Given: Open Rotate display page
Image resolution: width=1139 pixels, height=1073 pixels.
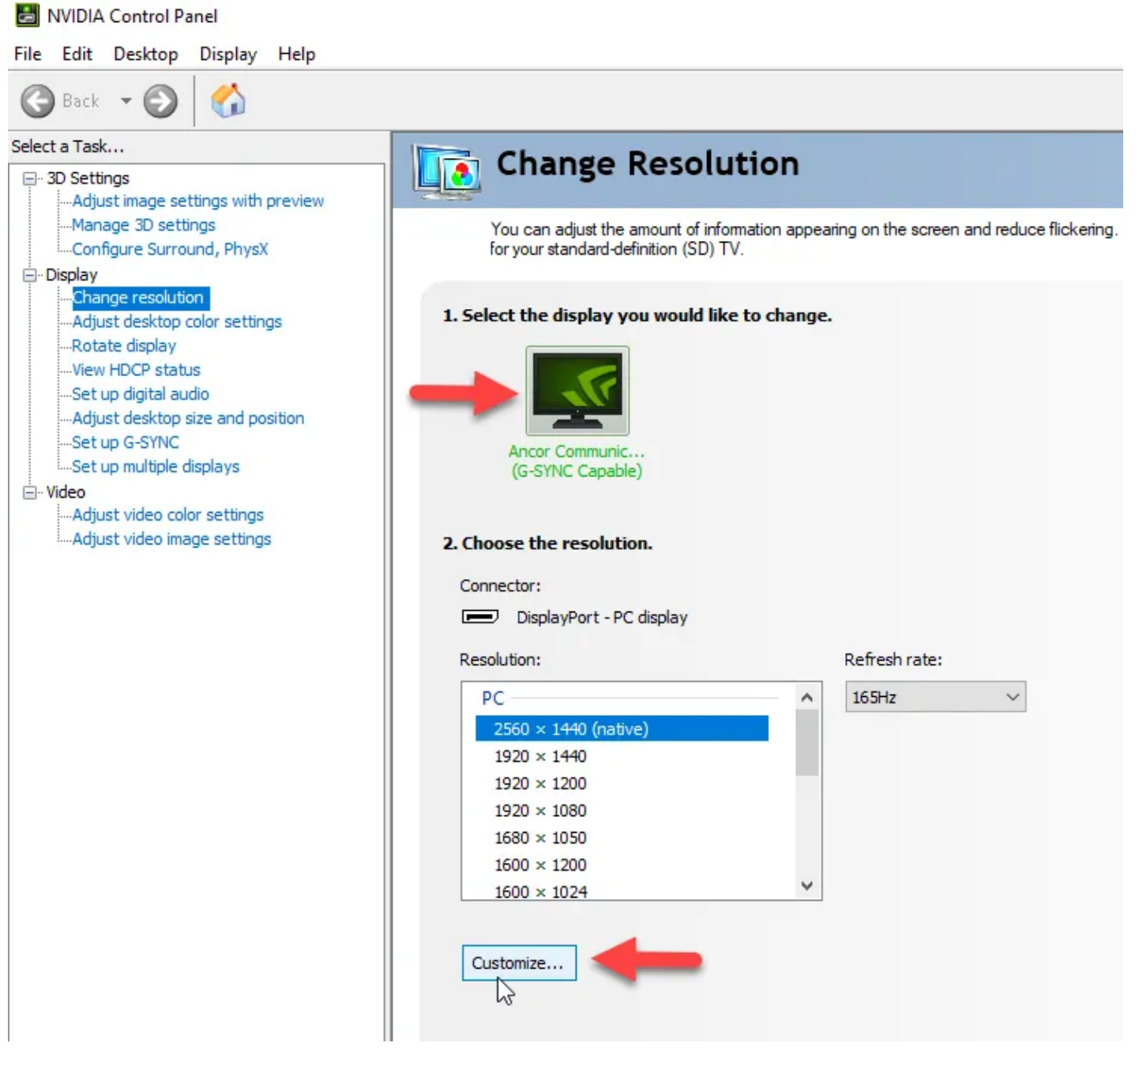Looking at the screenshot, I should 124,346.
